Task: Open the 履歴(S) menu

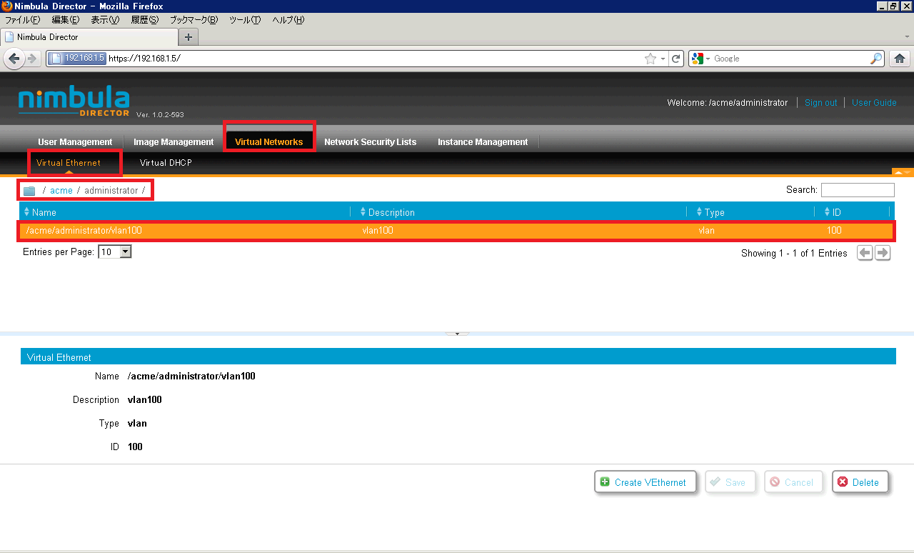Action: 144,20
